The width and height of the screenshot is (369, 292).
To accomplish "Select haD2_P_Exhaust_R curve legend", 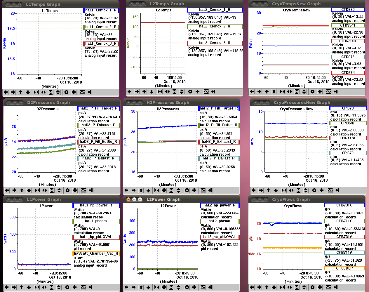I will click(98, 125).
